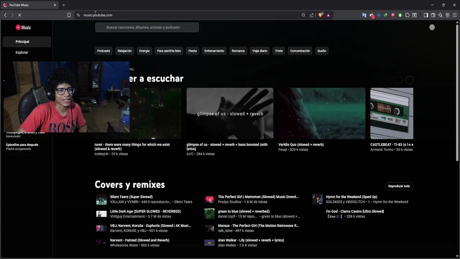
Task: Click the YouTube Music logo
Action: (23, 27)
